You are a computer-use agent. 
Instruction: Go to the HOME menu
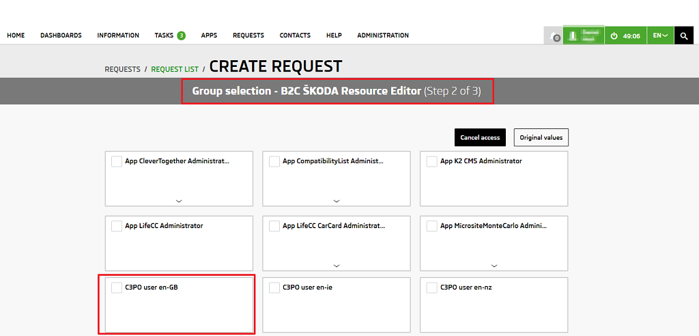coord(16,36)
